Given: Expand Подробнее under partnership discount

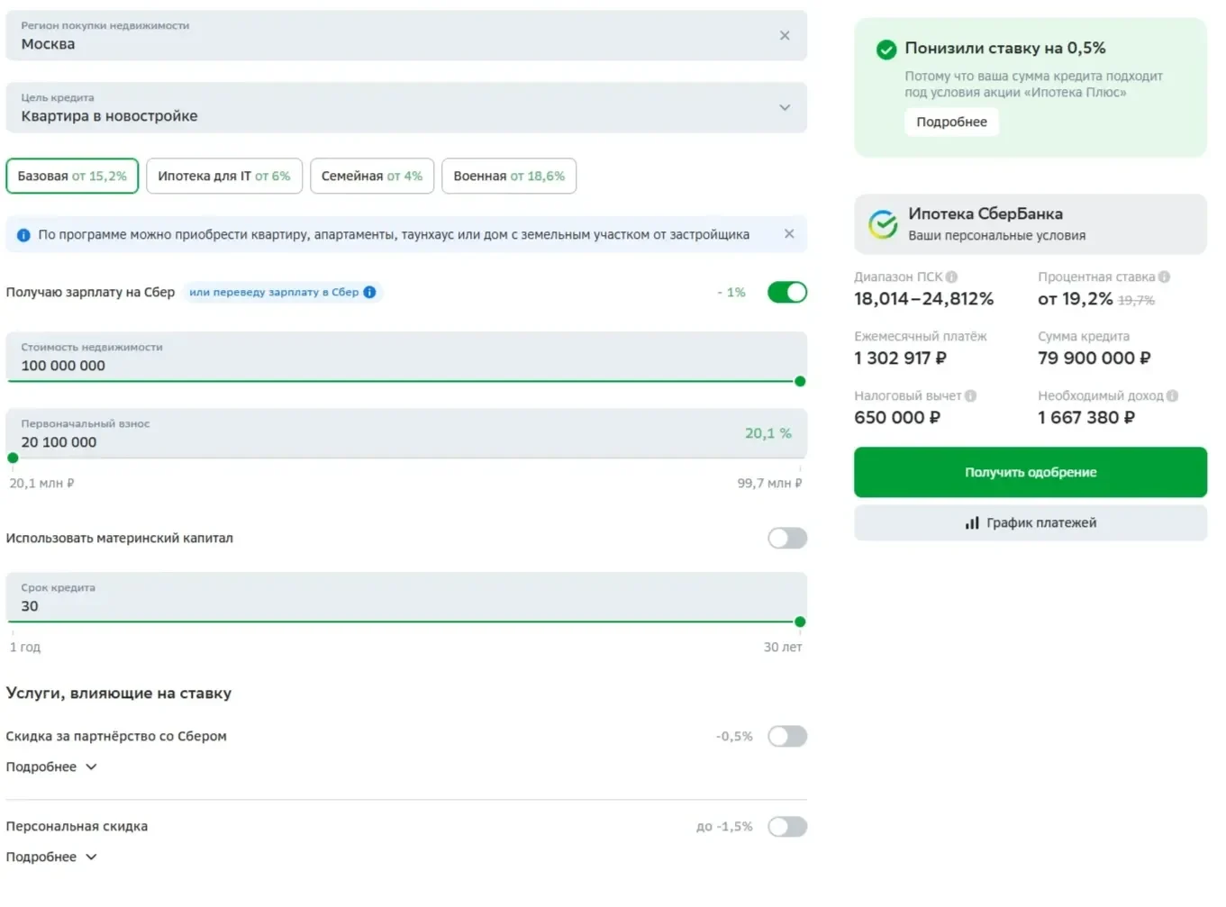Looking at the screenshot, I should pos(51,767).
